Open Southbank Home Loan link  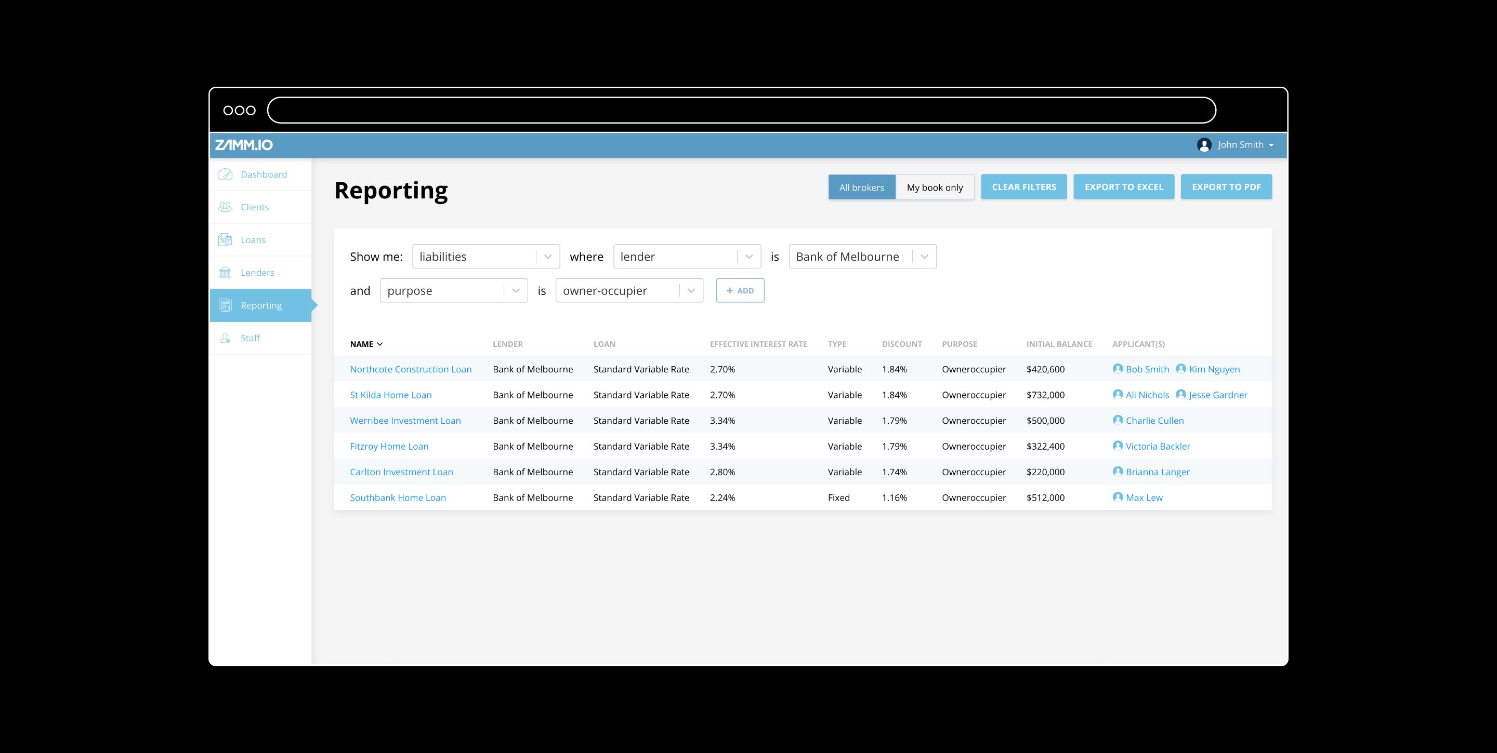click(x=398, y=497)
